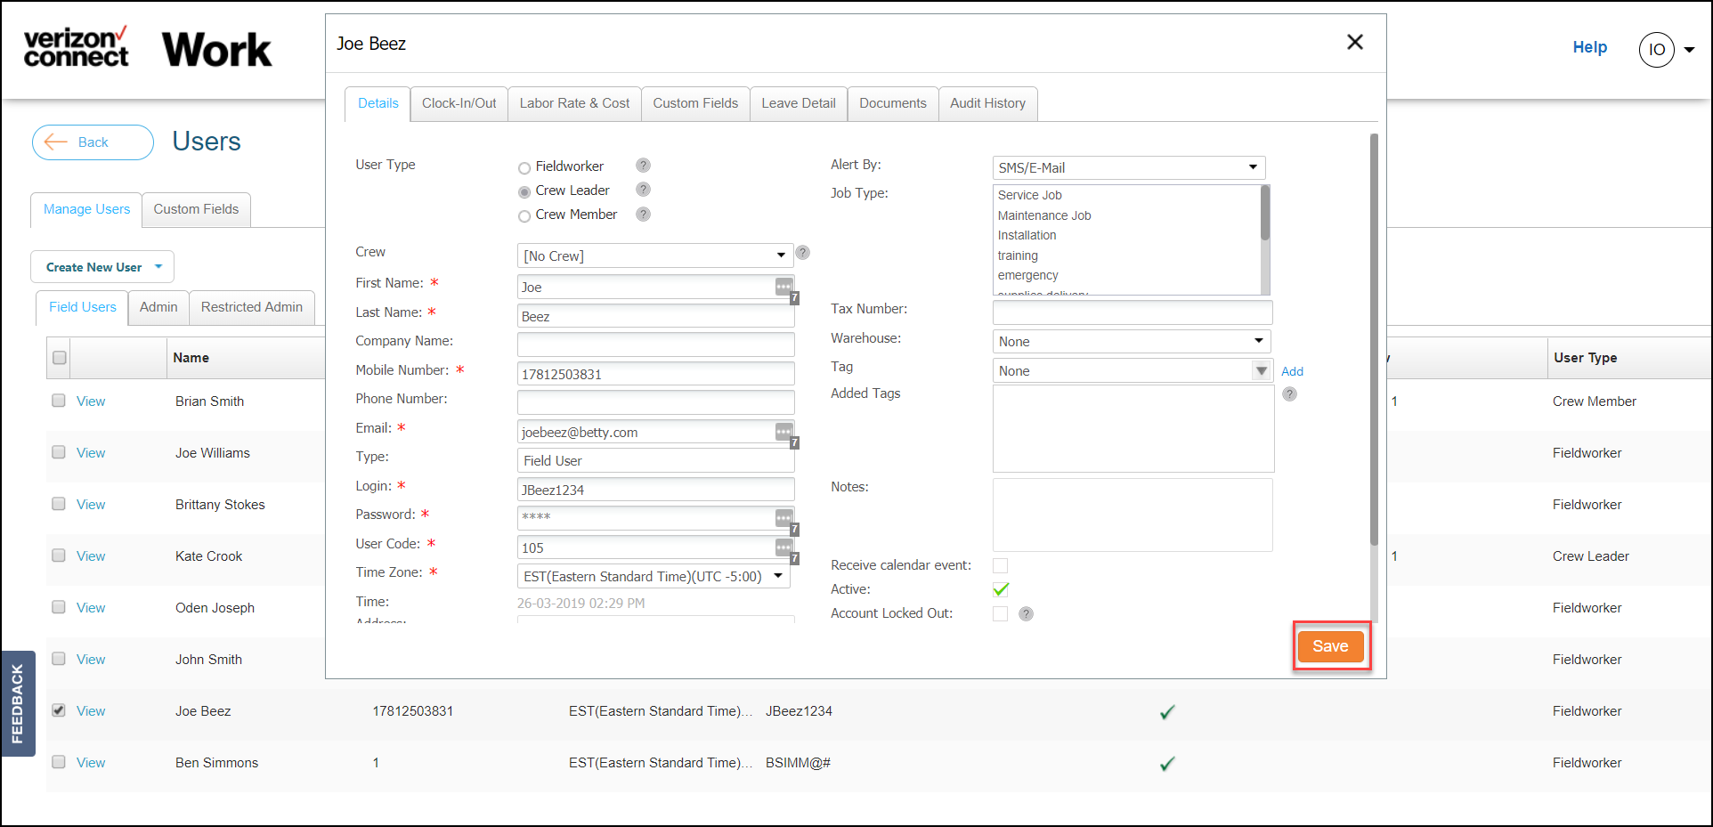
Task: Click the dialog vertical scrollbar
Action: pos(1374,338)
